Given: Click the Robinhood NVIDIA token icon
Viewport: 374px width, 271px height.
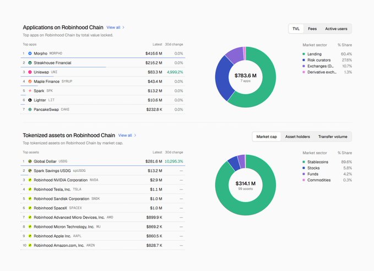Looking at the screenshot, I should [30, 180].
